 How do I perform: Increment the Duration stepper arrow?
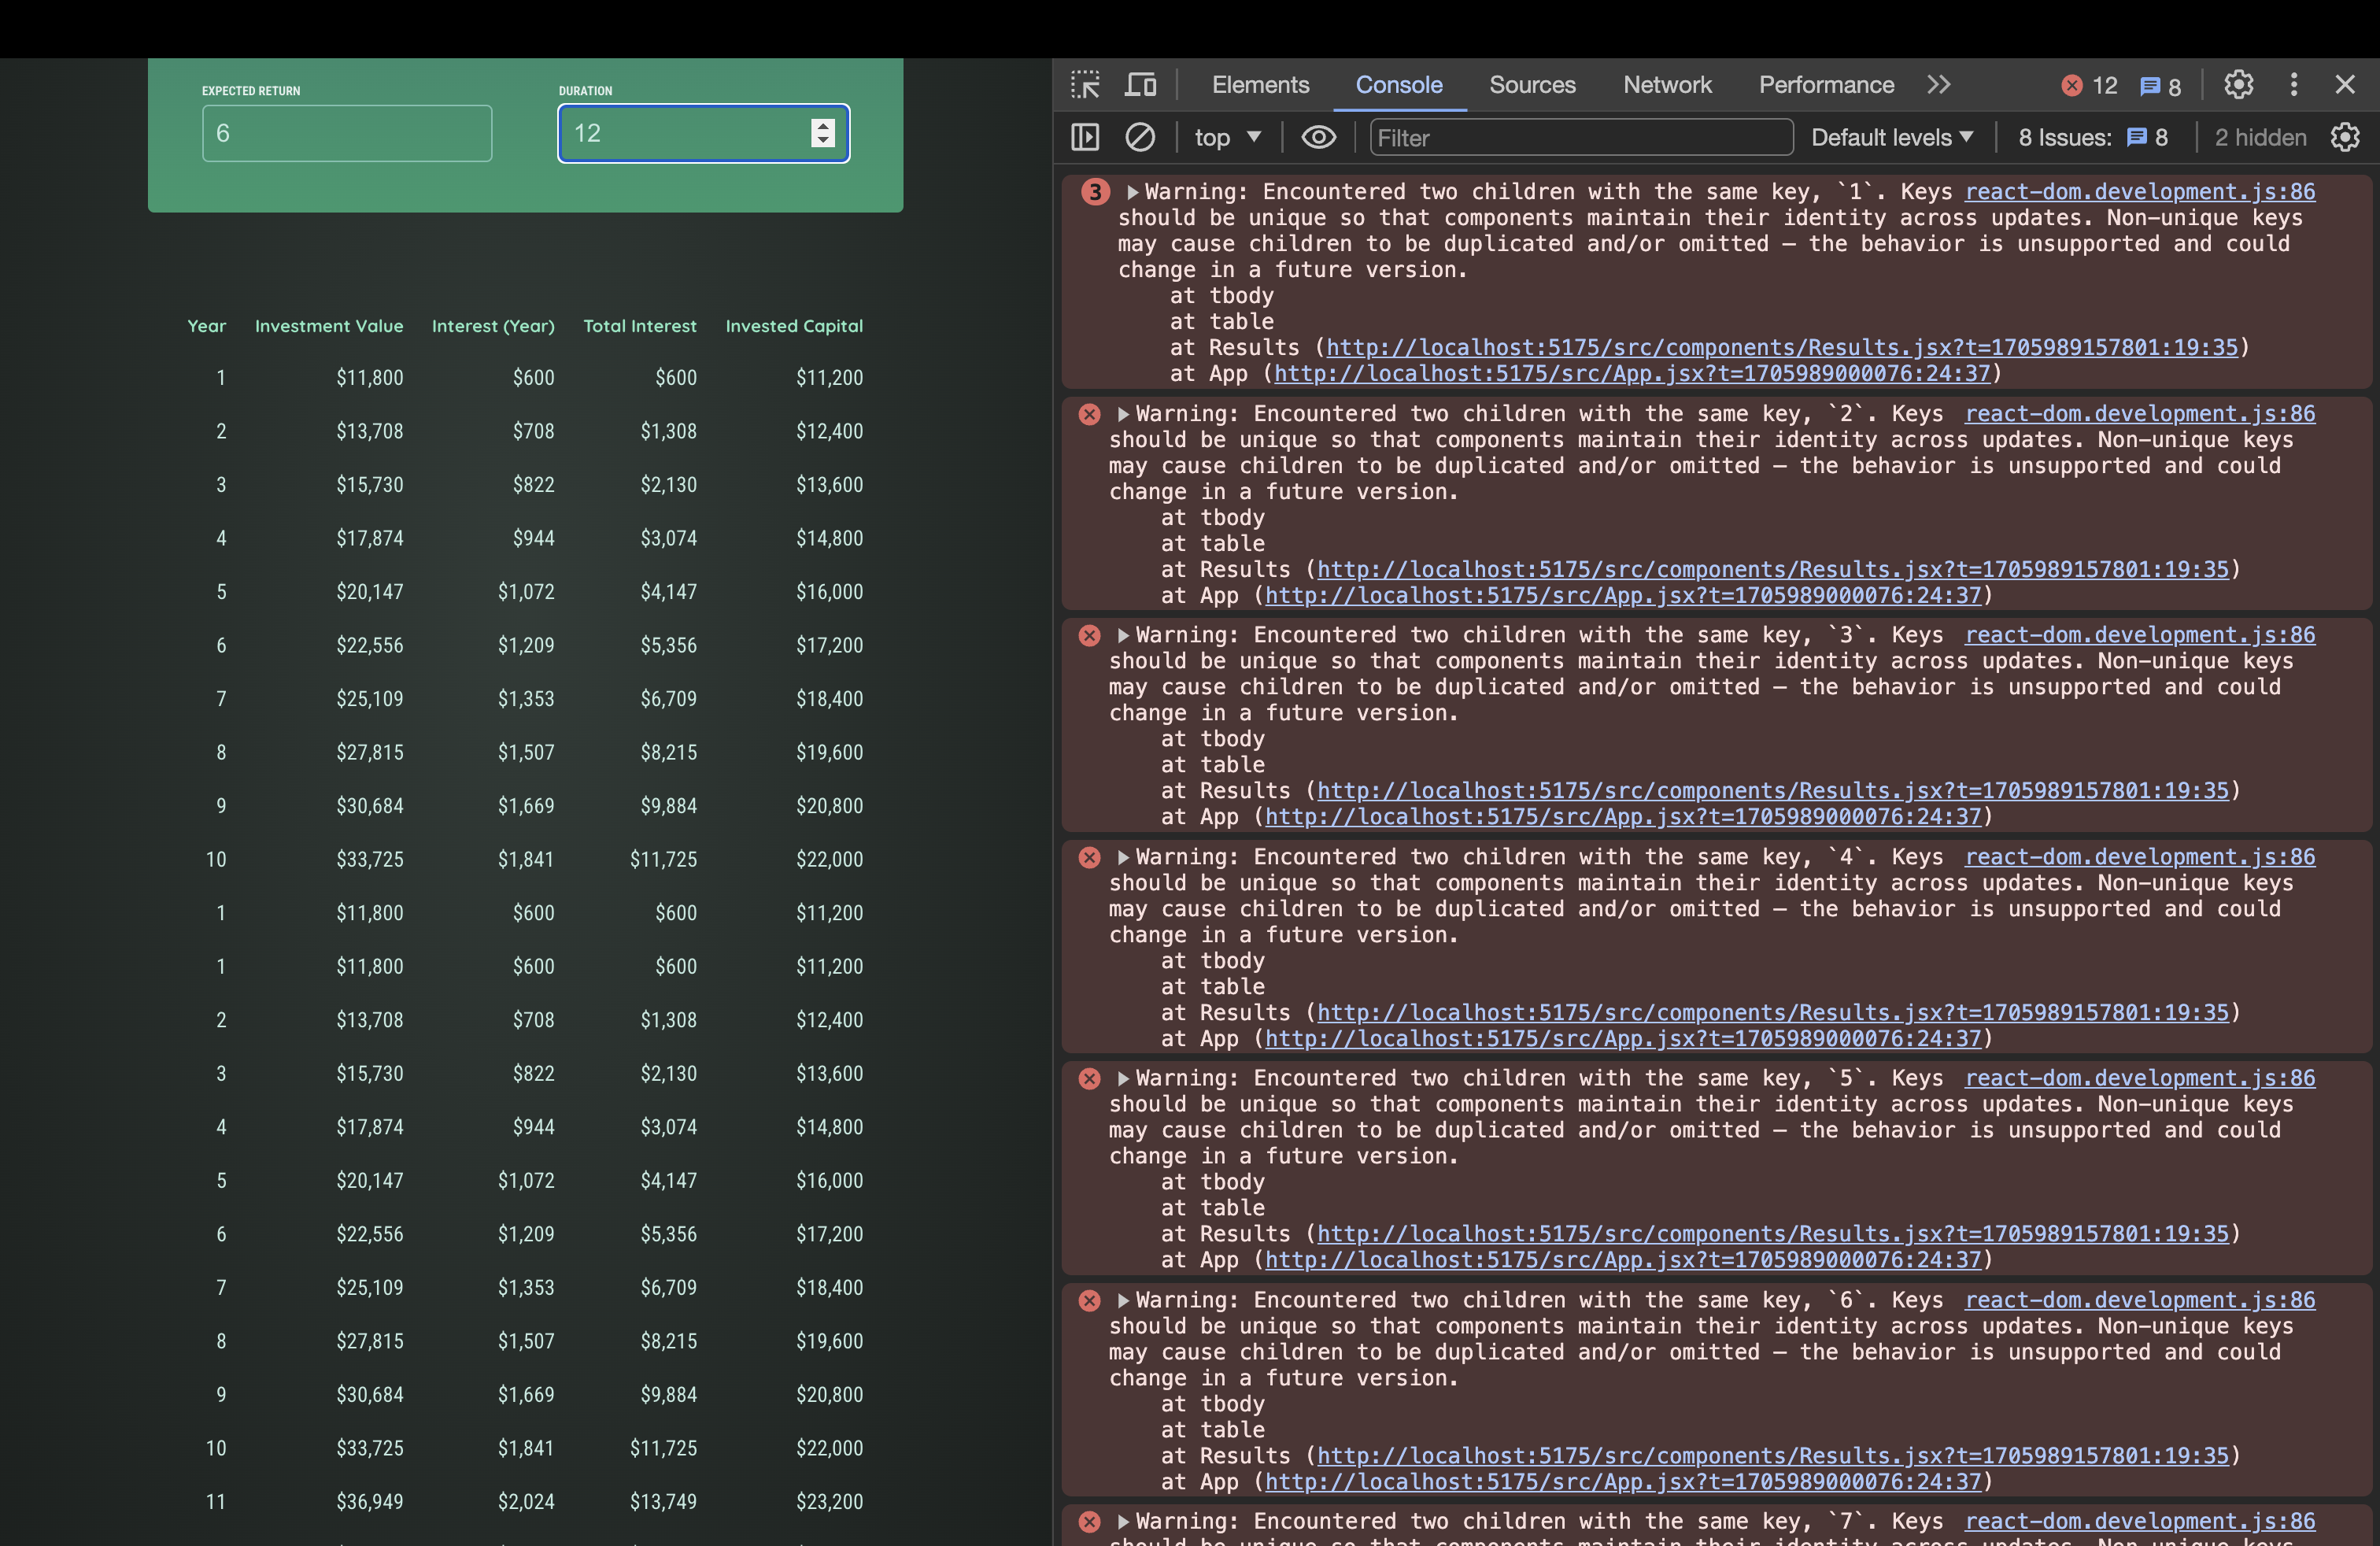[823, 126]
